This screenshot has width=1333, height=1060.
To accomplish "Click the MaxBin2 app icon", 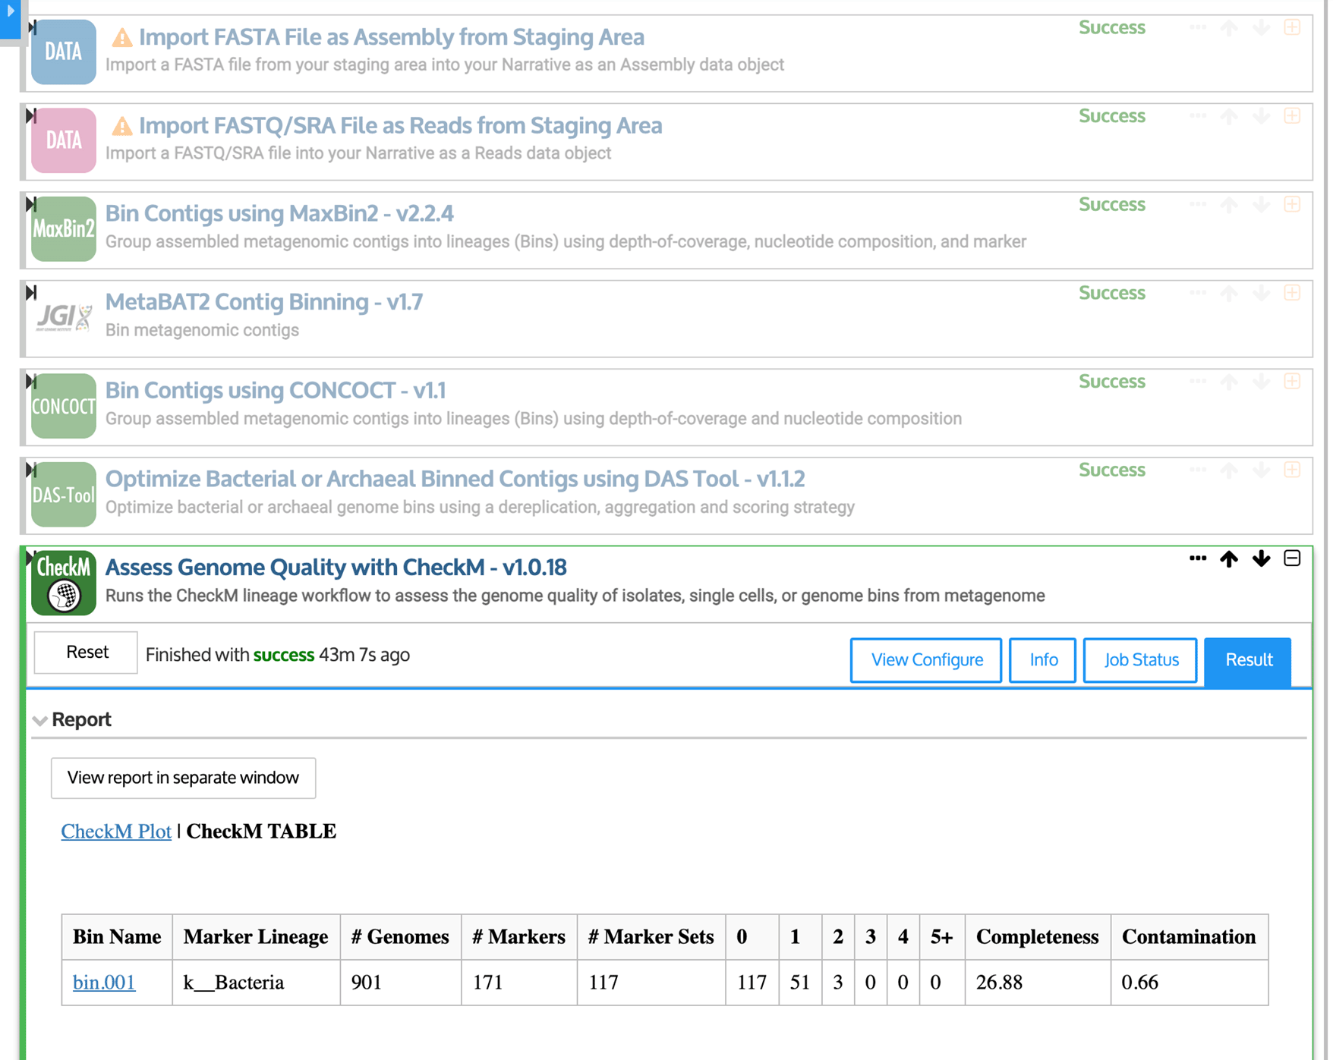I will tap(64, 228).
